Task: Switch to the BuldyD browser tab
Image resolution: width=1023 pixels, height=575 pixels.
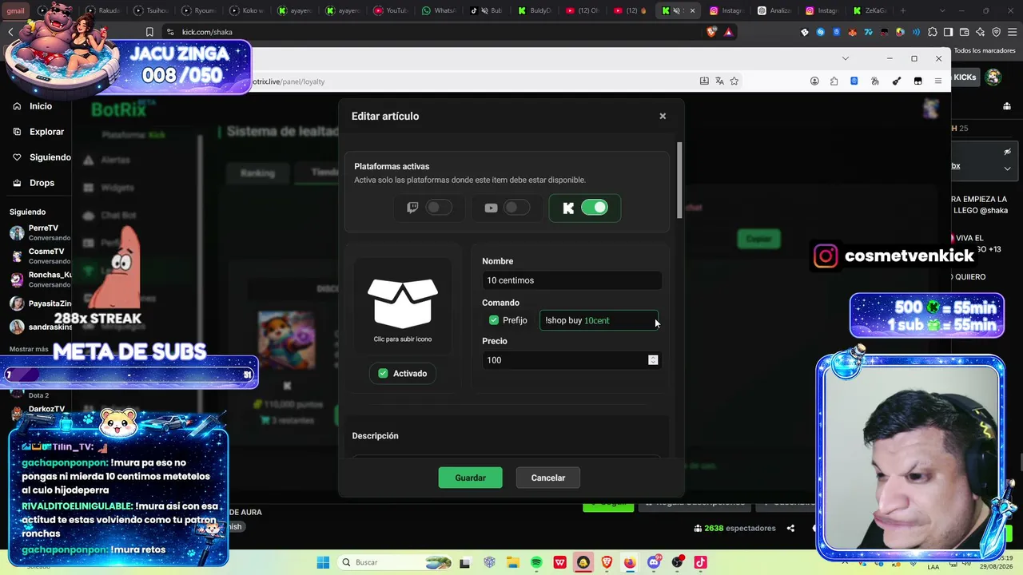Action: 534,10
